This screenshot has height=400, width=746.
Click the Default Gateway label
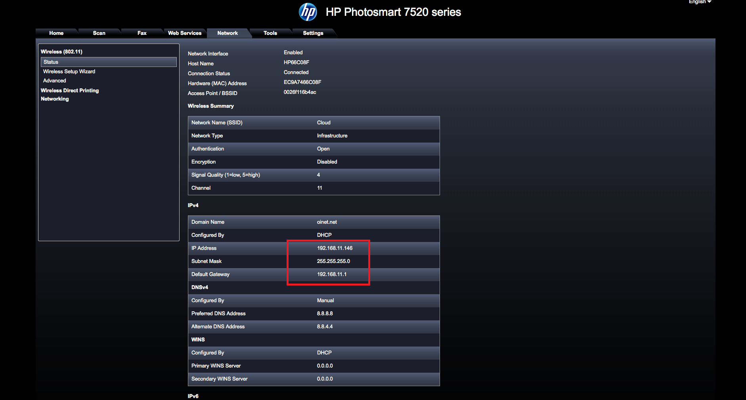(210, 274)
